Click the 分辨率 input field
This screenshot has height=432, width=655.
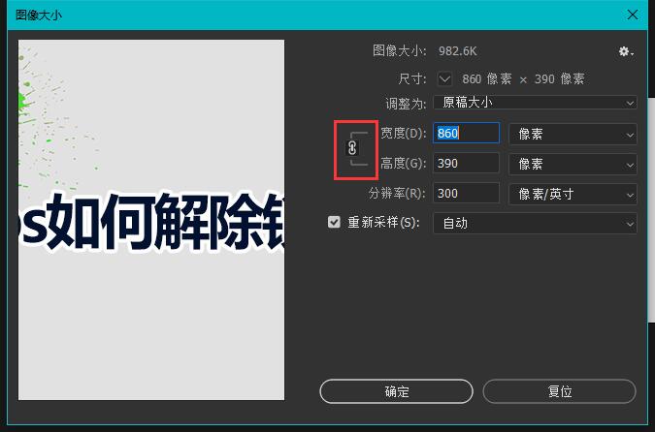(466, 193)
